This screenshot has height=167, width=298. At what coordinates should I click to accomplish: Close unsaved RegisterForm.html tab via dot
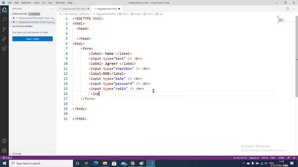[x=119, y=9]
